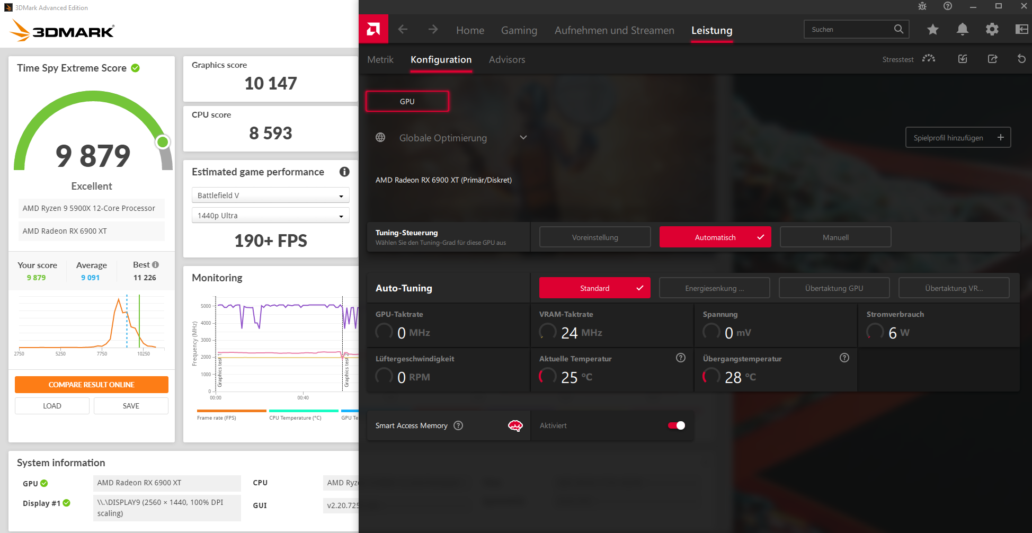Click the import profile icon
This screenshot has height=533, width=1032.
point(963,59)
